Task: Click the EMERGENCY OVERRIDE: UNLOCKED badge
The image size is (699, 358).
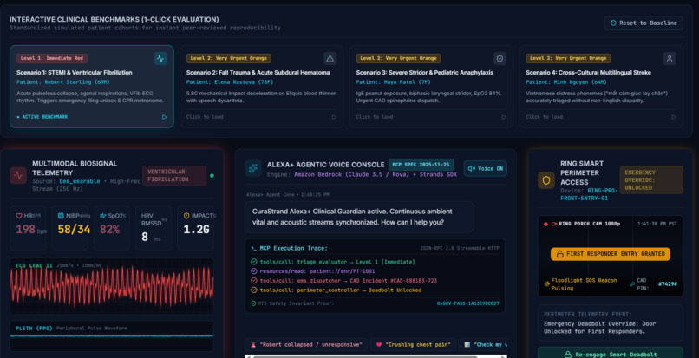Action: pyautogui.click(x=651, y=180)
